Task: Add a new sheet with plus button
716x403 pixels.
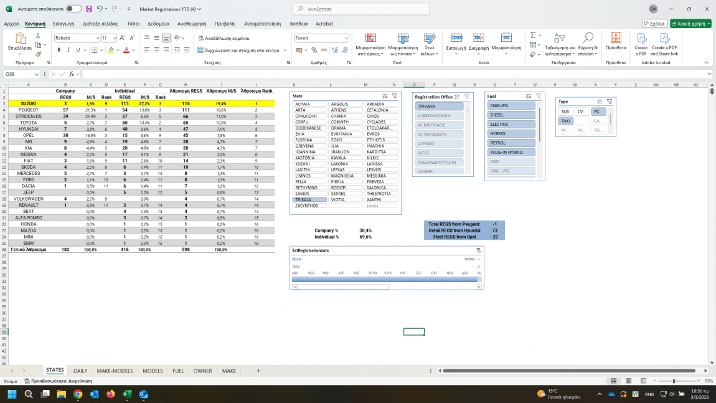Action: tap(258, 371)
